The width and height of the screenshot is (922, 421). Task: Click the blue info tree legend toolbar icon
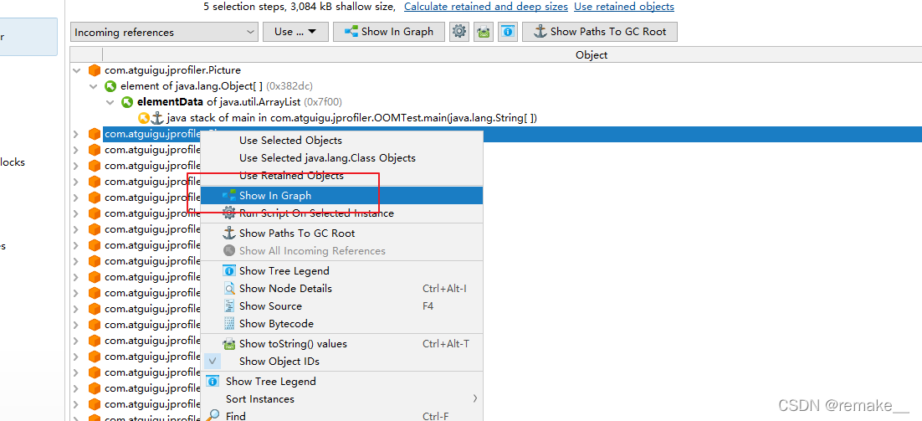tap(508, 32)
